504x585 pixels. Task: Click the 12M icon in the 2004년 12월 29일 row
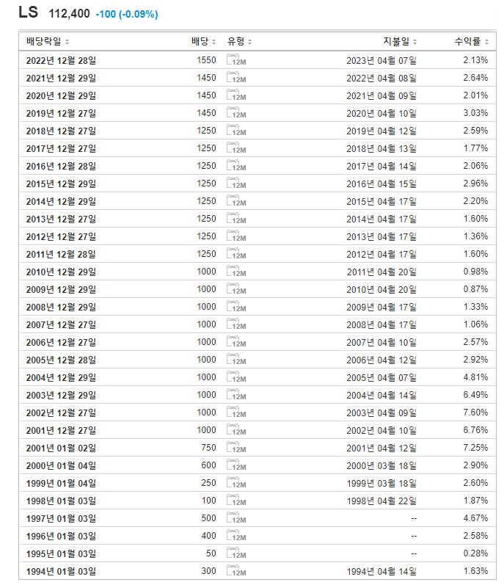236,377
